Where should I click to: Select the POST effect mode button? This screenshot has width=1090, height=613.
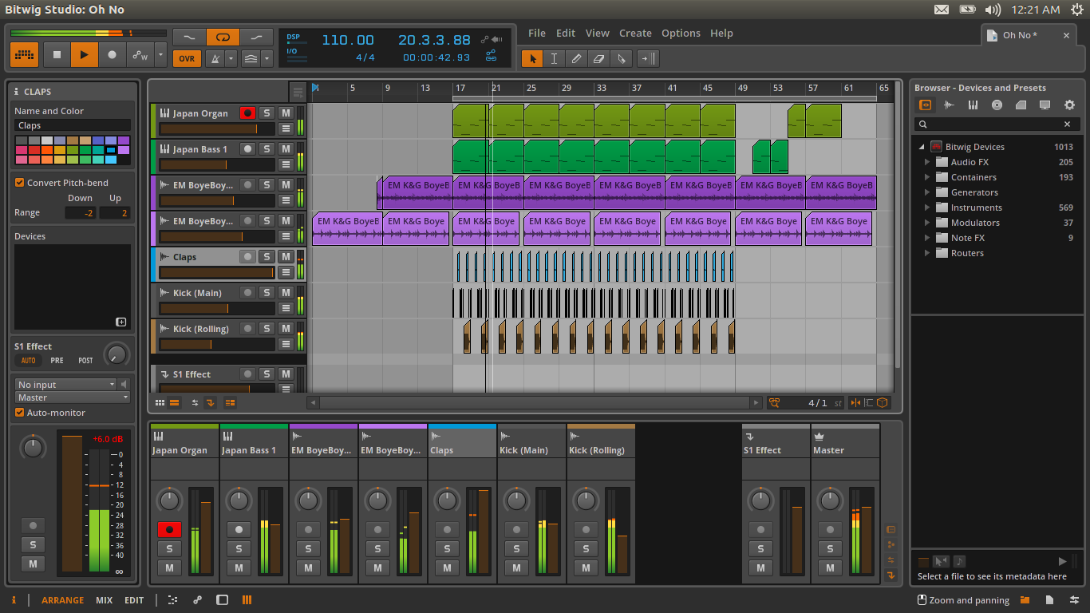click(x=85, y=361)
